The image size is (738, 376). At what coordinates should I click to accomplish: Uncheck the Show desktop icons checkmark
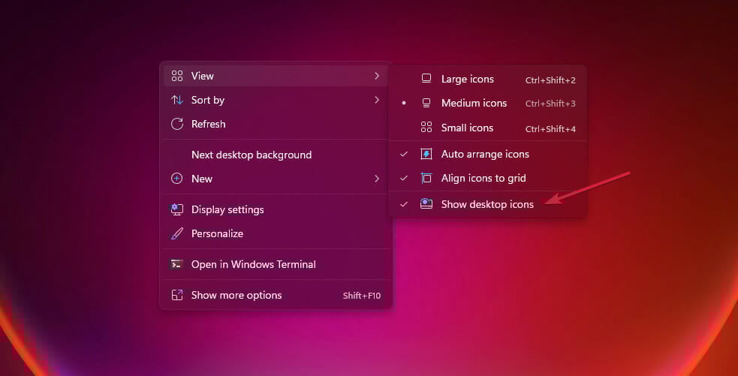404,204
